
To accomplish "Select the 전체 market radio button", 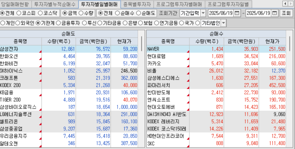I will pos(2,13).
